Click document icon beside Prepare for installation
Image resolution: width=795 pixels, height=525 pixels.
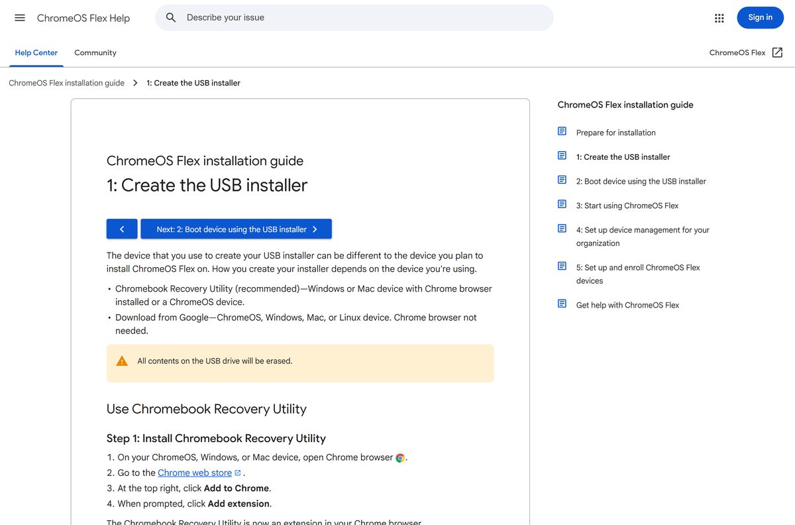pyautogui.click(x=562, y=131)
